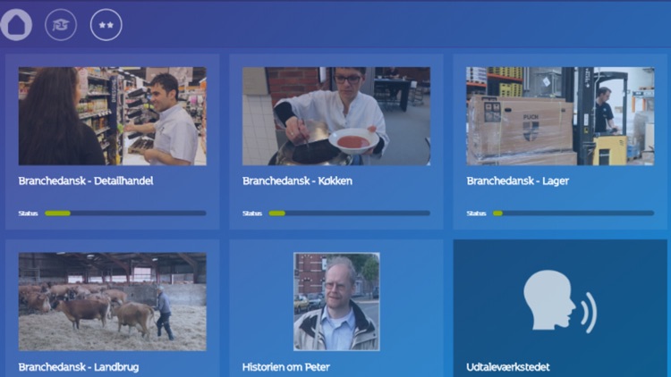The image size is (671, 377).
Task: Open the Køkken soup-serving thumbnail
Action: (x=336, y=116)
